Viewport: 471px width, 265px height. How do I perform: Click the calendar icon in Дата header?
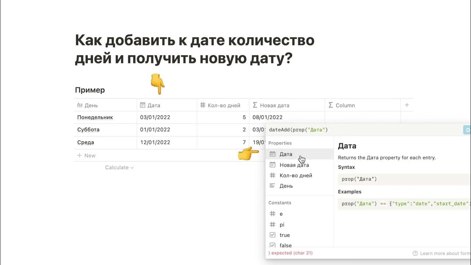pyautogui.click(x=143, y=105)
